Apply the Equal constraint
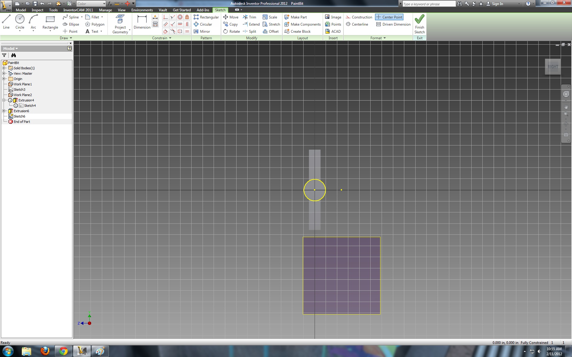The width and height of the screenshot is (572, 357). click(x=187, y=32)
